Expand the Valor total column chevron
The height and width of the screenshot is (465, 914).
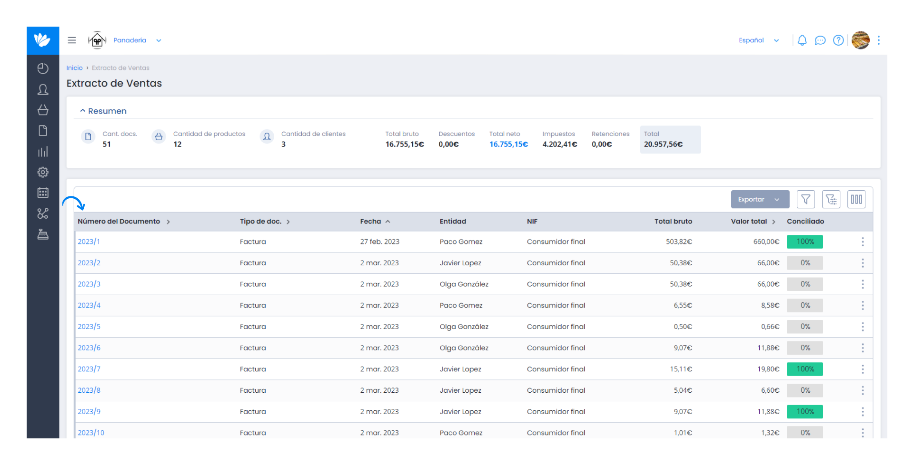click(774, 222)
